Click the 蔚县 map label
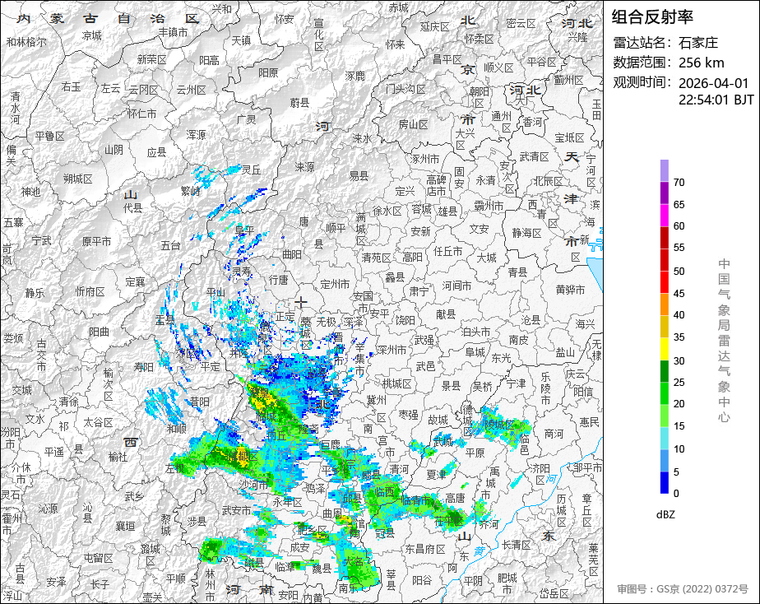Image resolution: width=760 pixels, height=604 pixels. click(x=299, y=102)
